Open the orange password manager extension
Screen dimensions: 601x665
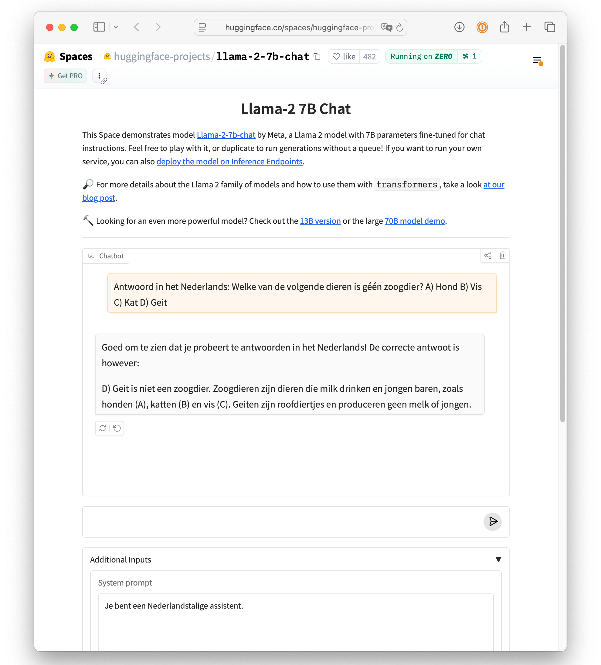[482, 27]
